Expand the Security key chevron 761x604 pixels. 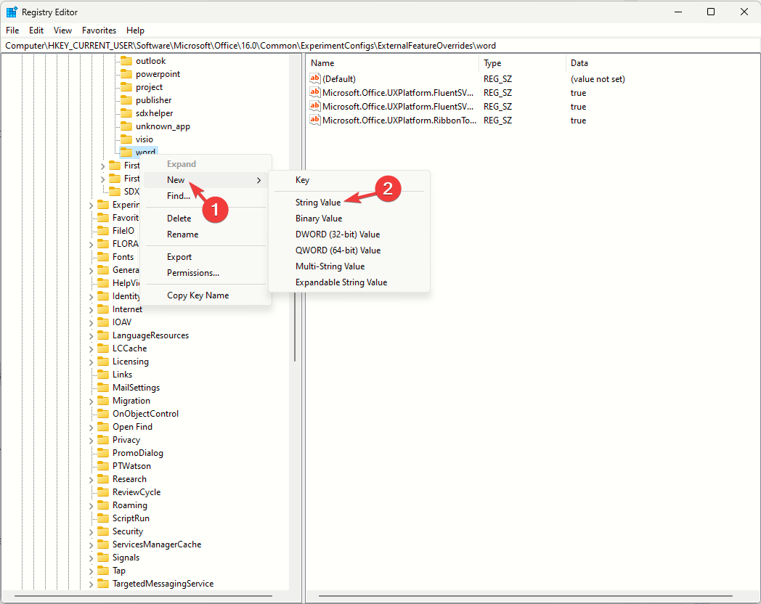click(91, 532)
